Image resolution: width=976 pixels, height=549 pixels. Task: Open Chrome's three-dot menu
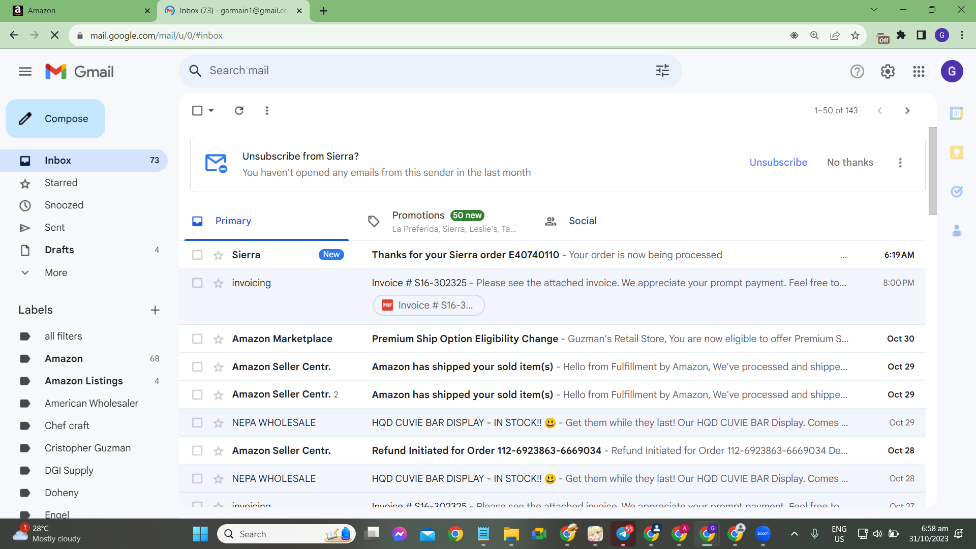point(962,35)
